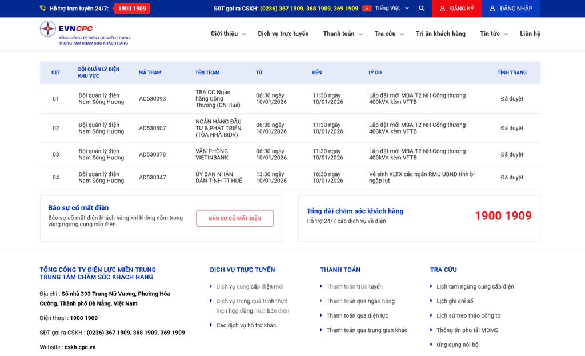Click the red 1900 1909 hotline badge
Image resolution: width=585 pixels, height=356 pixels.
tap(131, 9)
